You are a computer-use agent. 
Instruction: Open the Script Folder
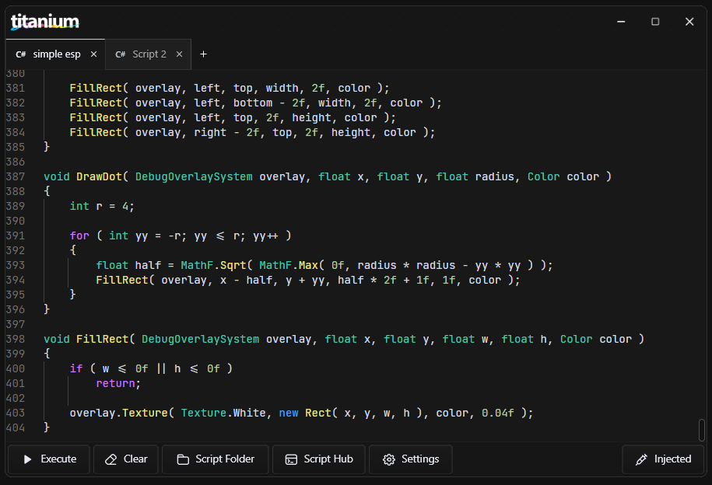point(216,459)
